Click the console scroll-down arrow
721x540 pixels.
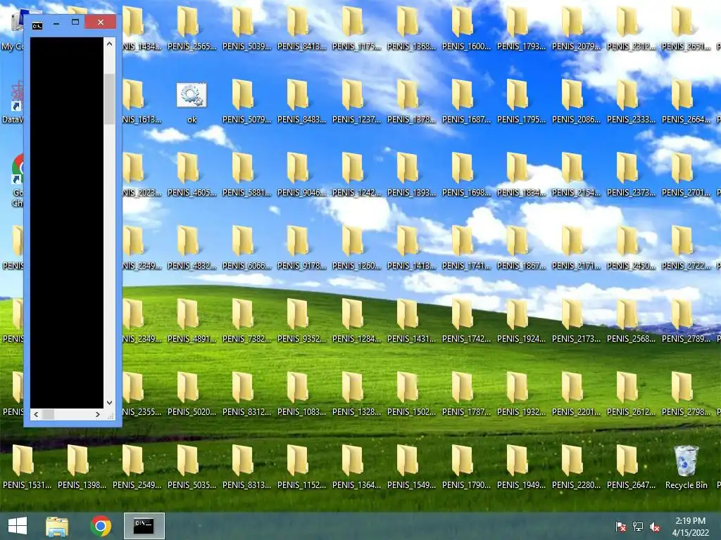pyautogui.click(x=109, y=403)
